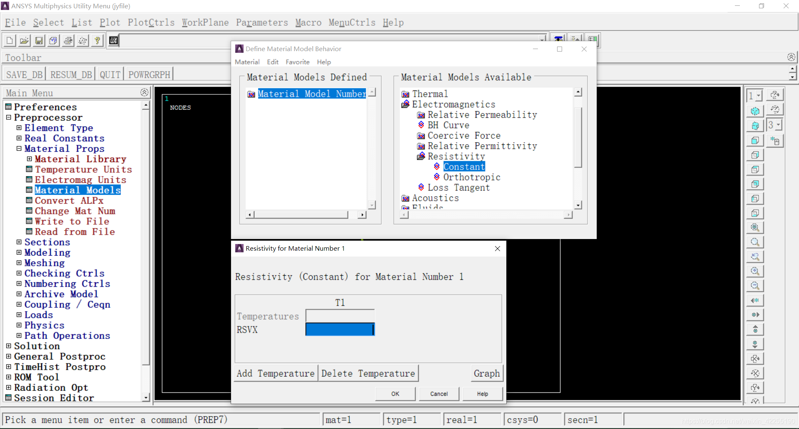
Task: Expand the Solution menu node
Action: coord(8,346)
